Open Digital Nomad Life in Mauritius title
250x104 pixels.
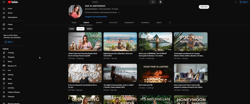pos(118,55)
